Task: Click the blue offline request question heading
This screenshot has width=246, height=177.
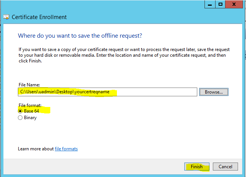Action: [80, 36]
